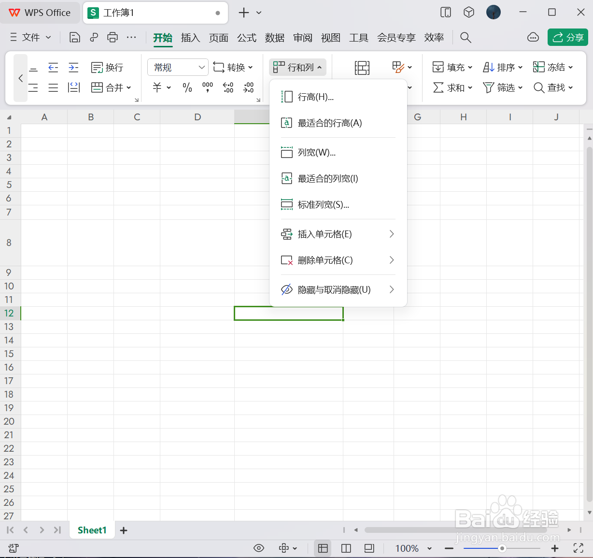Click the fullscreen icon in status bar
The image size is (593, 558).
579,548
